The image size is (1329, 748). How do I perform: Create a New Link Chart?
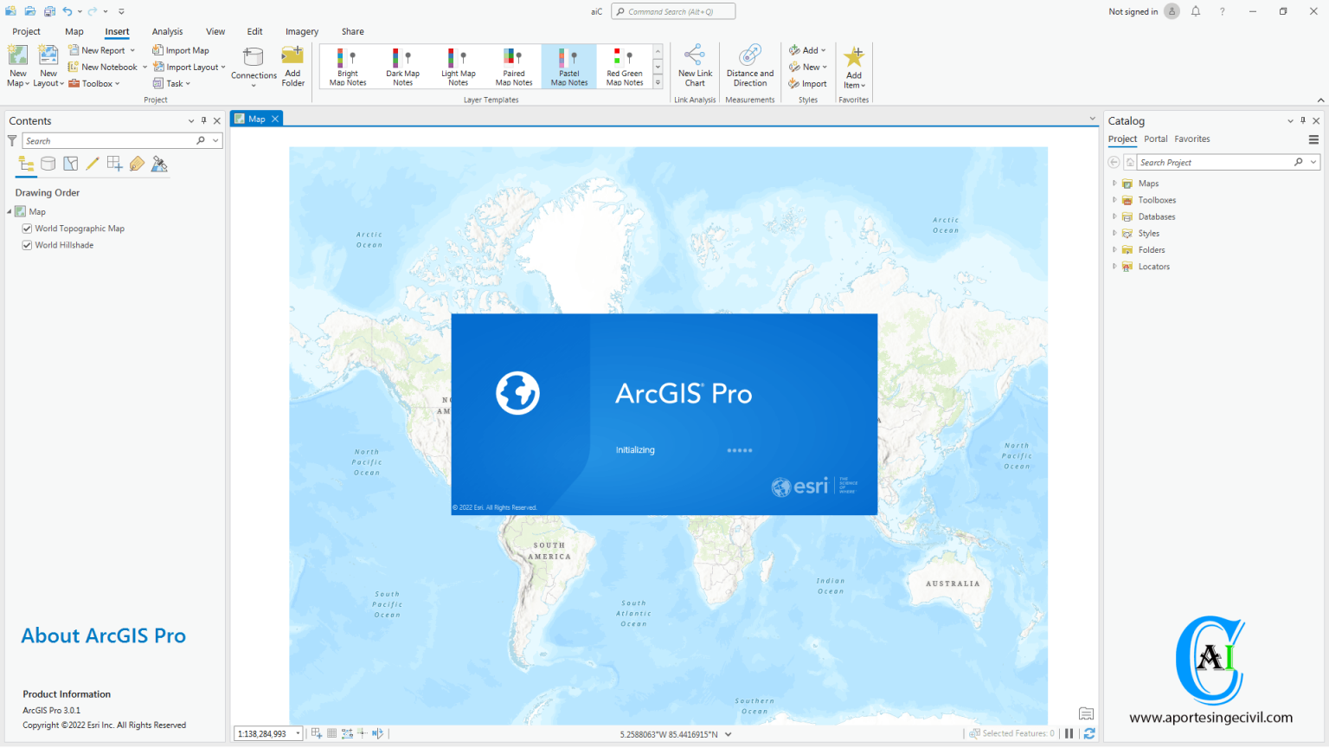pyautogui.click(x=695, y=66)
